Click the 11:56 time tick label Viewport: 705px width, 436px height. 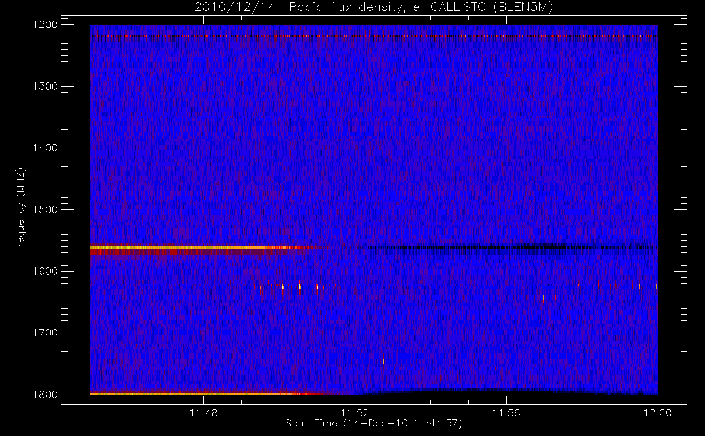(x=506, y=413)
